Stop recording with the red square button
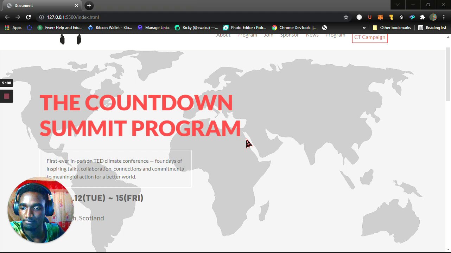 [x=6, y=96]
